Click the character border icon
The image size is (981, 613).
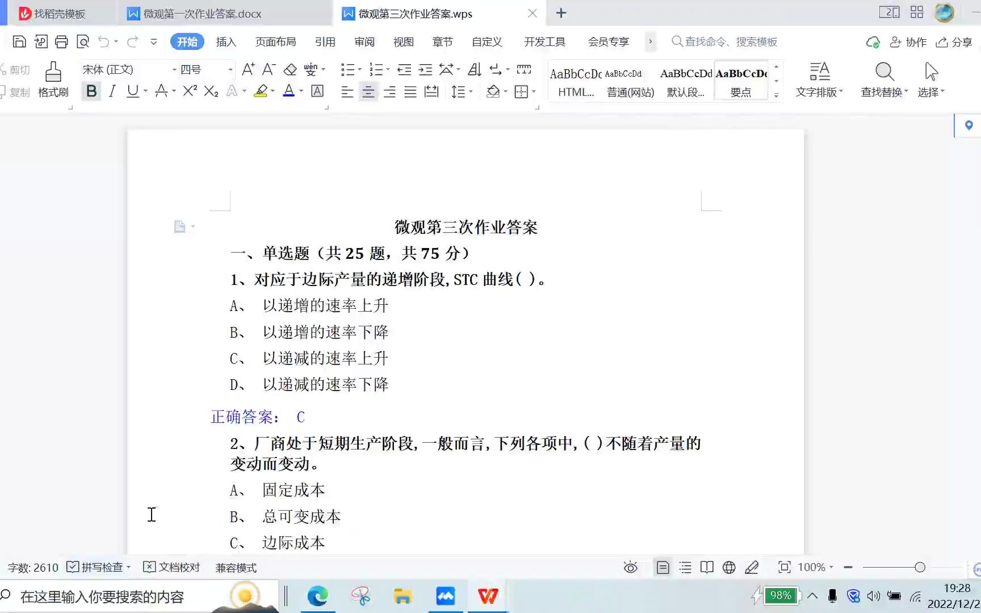click(x=317, y=91)
